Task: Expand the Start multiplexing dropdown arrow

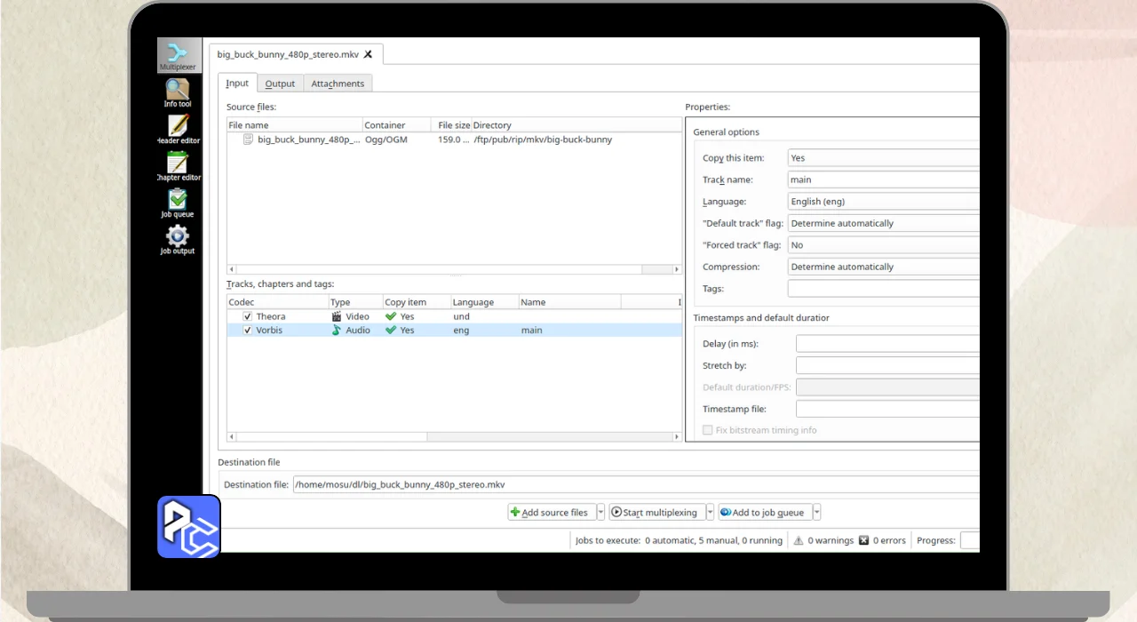Action: click(710, 513)
